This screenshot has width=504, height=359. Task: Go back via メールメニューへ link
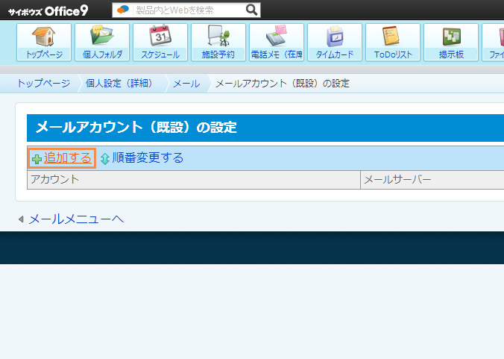click(76, 219)
